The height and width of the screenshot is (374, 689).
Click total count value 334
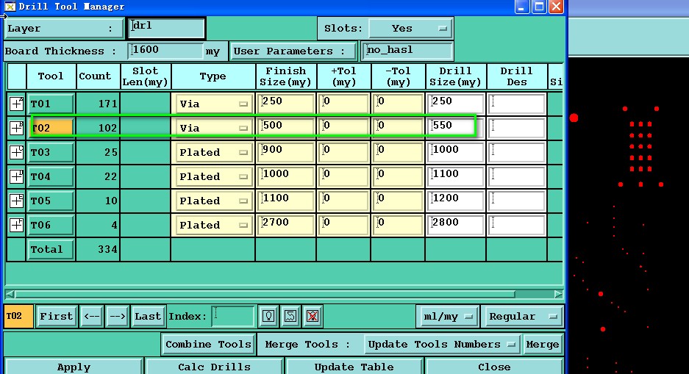[107, 249]
